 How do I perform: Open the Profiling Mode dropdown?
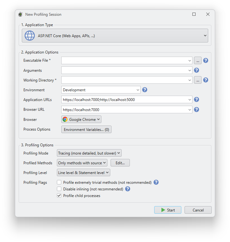(89, 153)
